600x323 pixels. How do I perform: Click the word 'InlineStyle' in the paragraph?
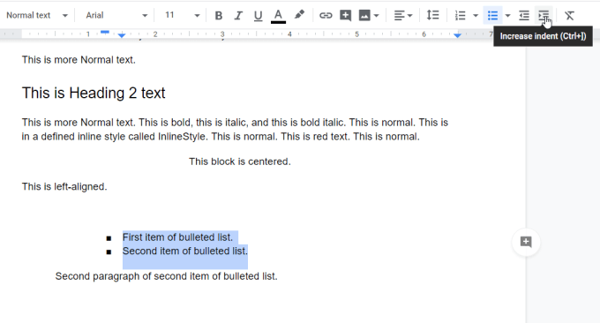[x=182, y=137]
